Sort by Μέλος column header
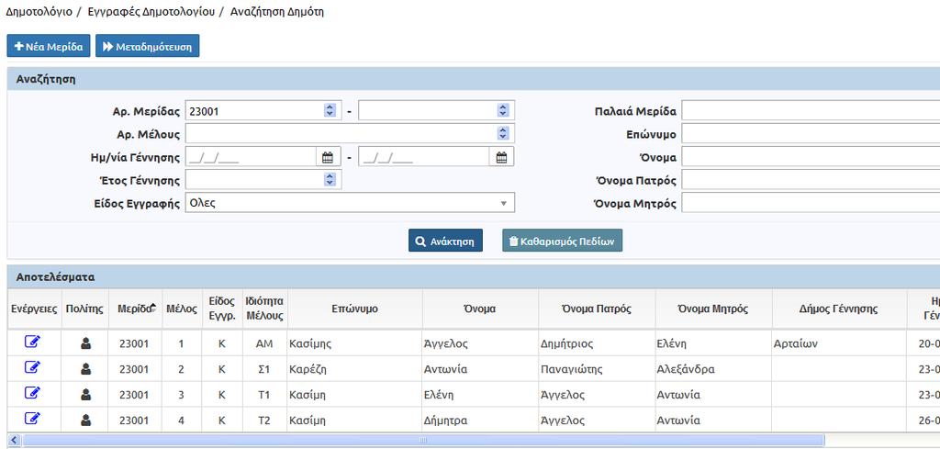Image resolution: width=940 pixels, height=449 pixels. click(x=182, y=309)
